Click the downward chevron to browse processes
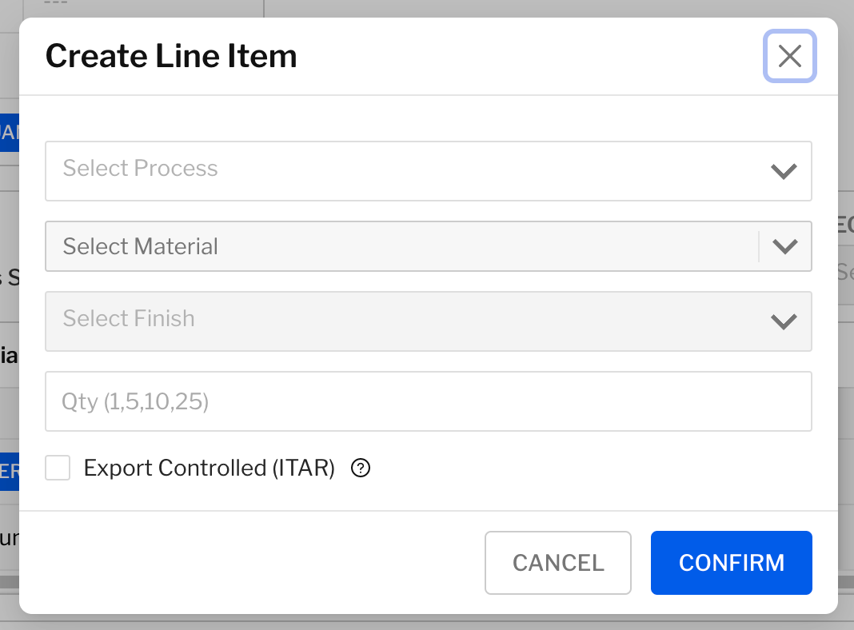The image size is (854, 630). pyautogui.click(x=783, y=170)
